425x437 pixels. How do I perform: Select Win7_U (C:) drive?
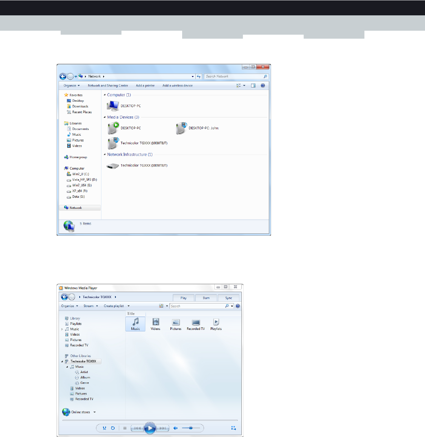[78, 174]
